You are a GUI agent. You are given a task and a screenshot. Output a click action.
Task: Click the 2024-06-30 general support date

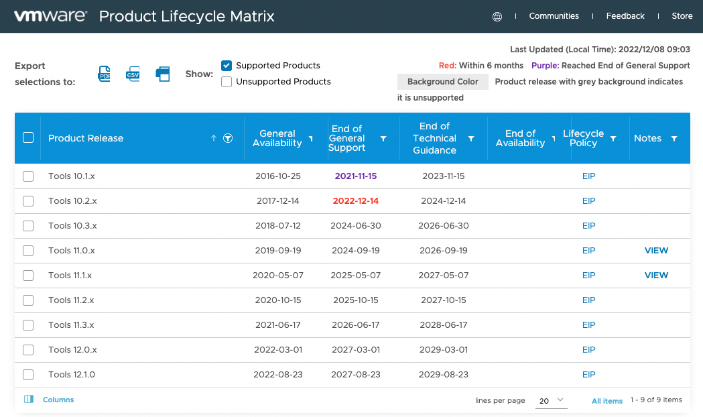coord(356,225)
